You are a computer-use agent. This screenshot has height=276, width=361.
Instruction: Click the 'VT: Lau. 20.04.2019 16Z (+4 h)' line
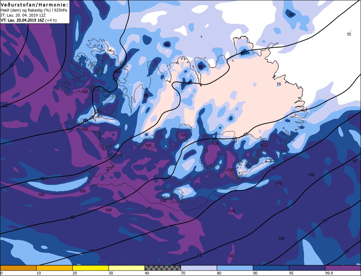click(x=29, y=20)
